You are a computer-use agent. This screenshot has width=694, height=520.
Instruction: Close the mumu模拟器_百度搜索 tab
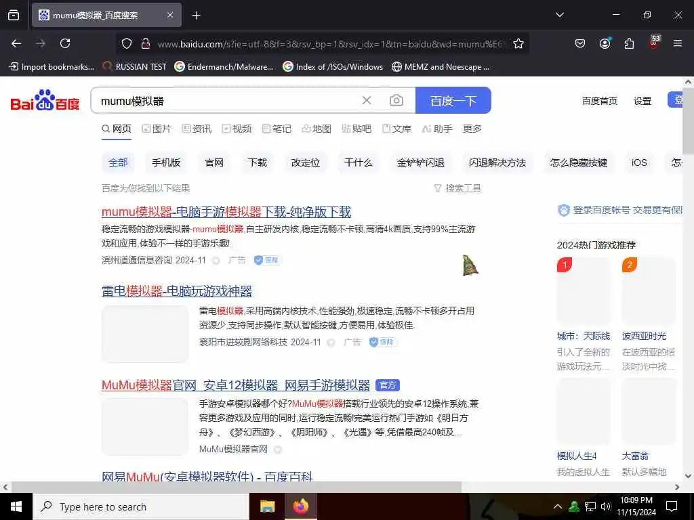170,15
